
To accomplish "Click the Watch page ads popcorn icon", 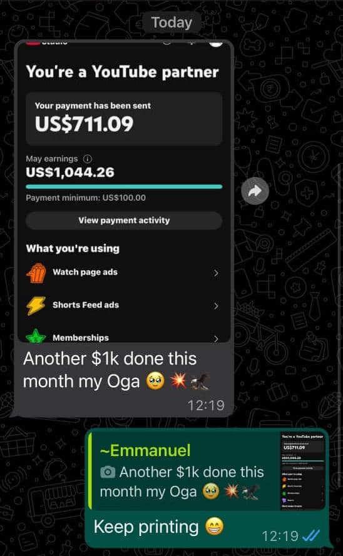I will point(36,273).
